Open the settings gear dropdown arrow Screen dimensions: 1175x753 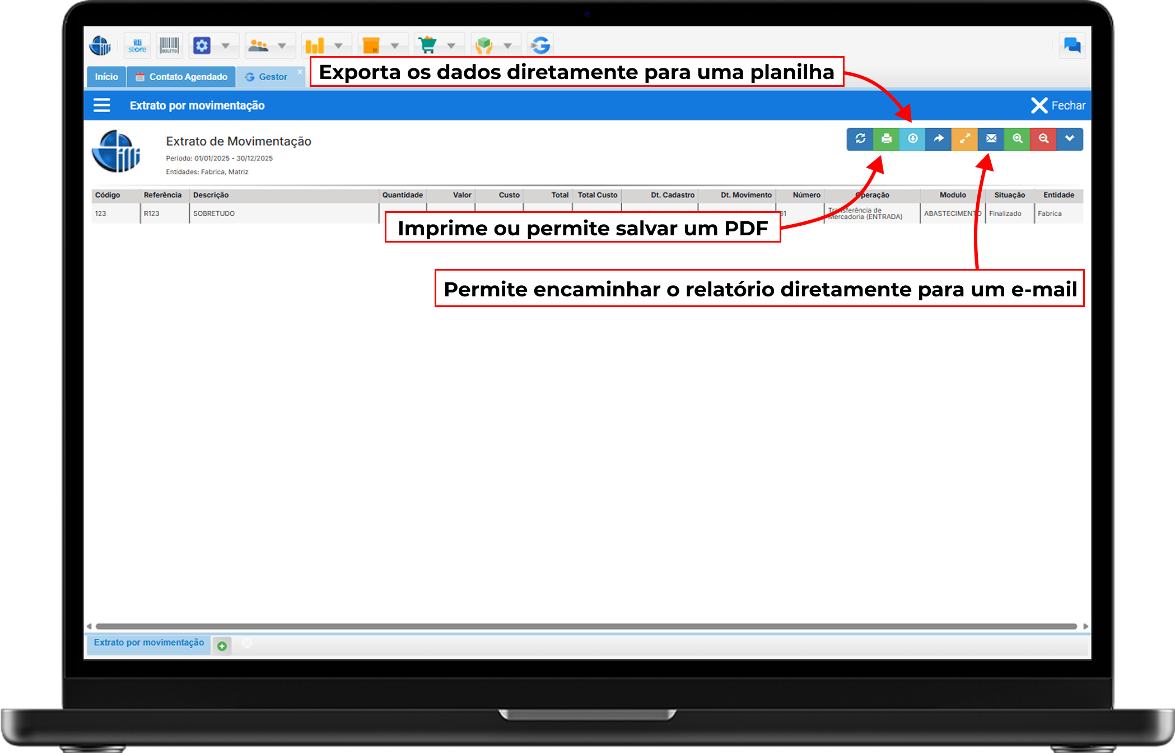pyautogui.click(x=225, y=45)
